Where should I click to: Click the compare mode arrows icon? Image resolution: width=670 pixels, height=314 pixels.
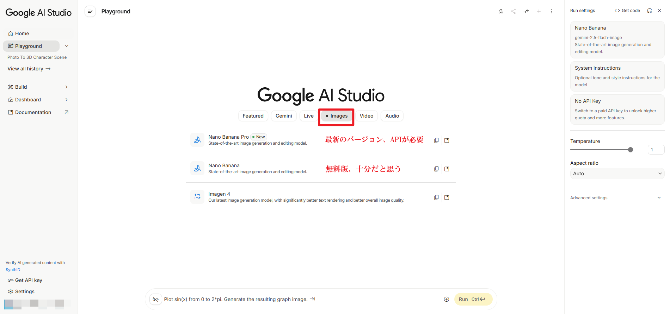[x=526, y=11]
